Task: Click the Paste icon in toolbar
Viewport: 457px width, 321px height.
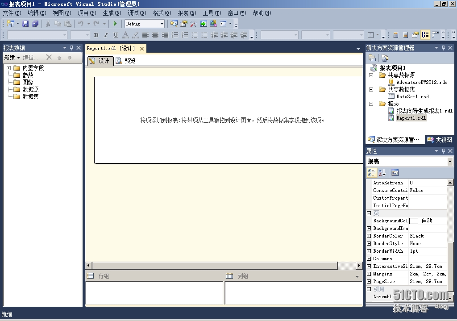Action: [68, 24]
